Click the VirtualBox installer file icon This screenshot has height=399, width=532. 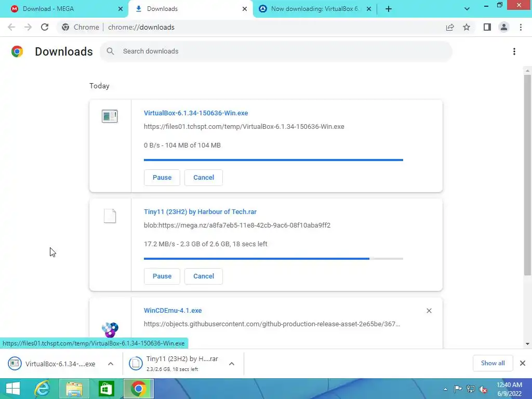point(110,116)
